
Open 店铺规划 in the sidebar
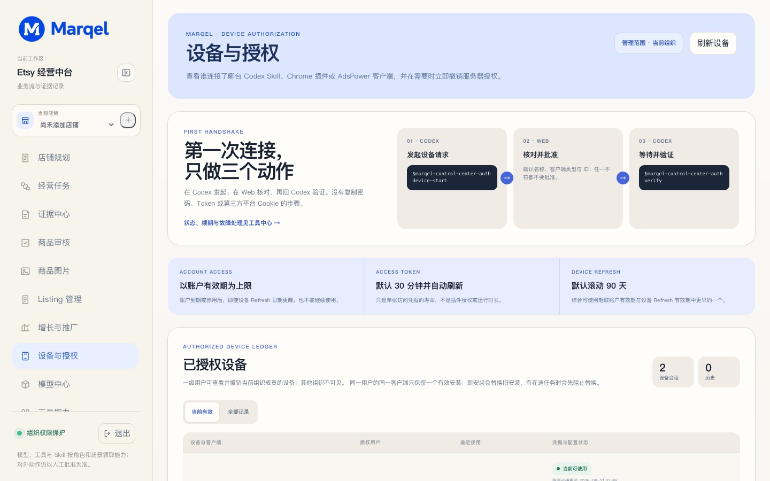click(75, 158)
